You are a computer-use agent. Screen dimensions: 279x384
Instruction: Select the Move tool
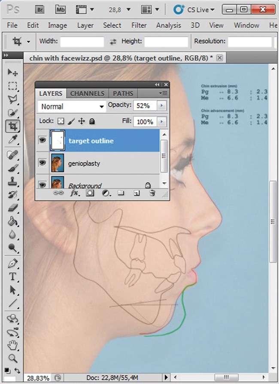[x=13, y=72]
